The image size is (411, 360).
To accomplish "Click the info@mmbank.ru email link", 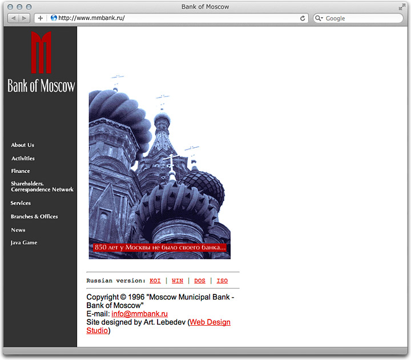I will pos(139,314).
